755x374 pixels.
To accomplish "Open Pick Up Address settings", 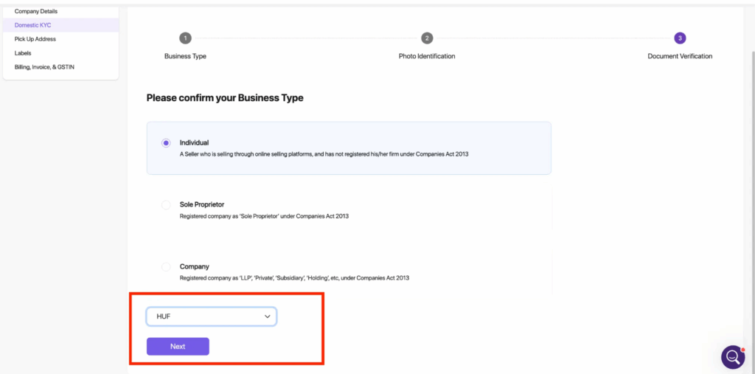I will [x=35, y=39].
